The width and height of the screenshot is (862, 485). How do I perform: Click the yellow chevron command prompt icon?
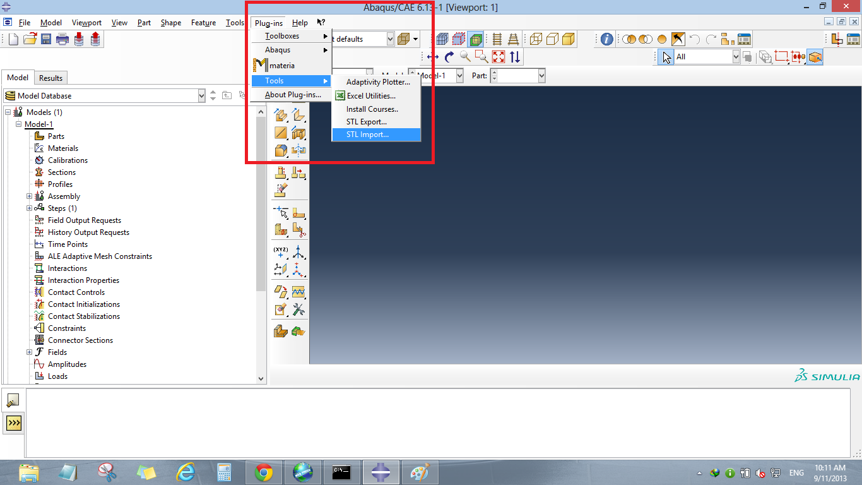click(x=13, y=423)
